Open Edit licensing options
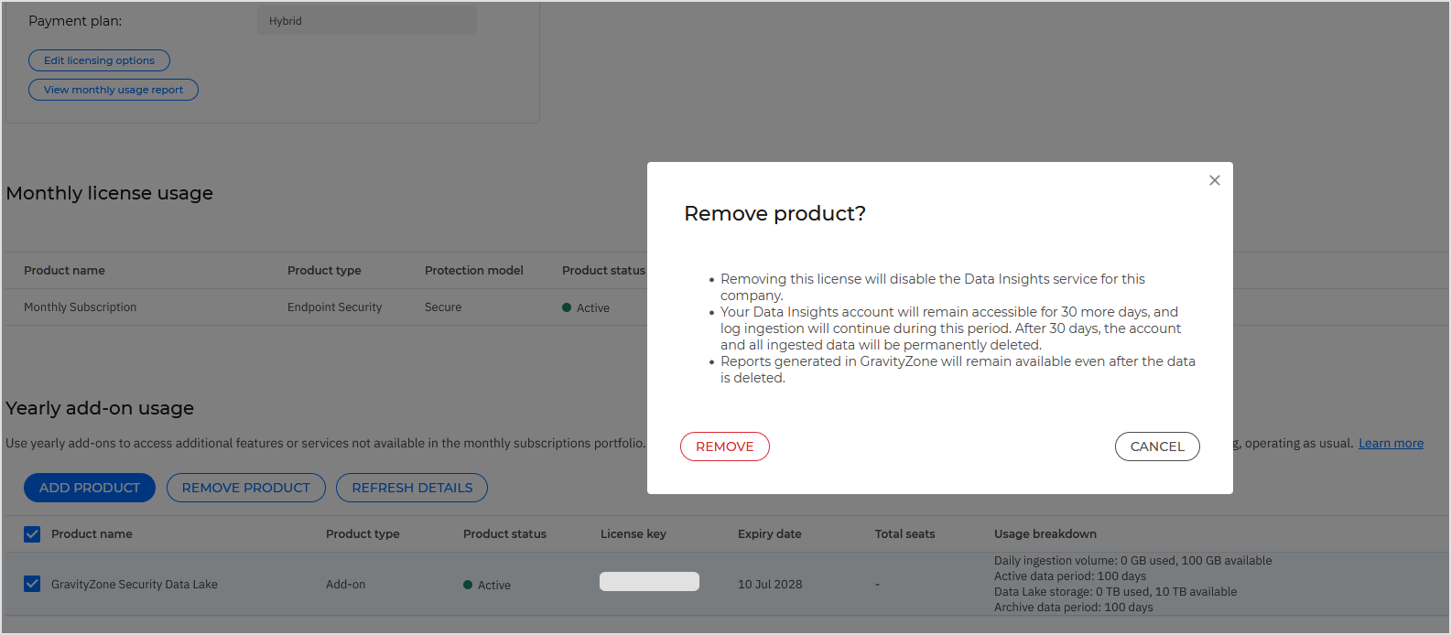The width and height of the screenshot is (1451, 635). 99,60
